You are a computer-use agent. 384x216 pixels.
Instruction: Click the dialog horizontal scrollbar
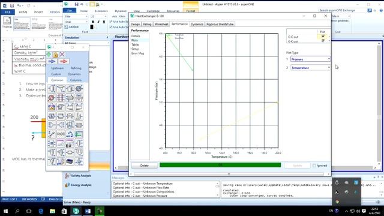click(x=229, y=174)
